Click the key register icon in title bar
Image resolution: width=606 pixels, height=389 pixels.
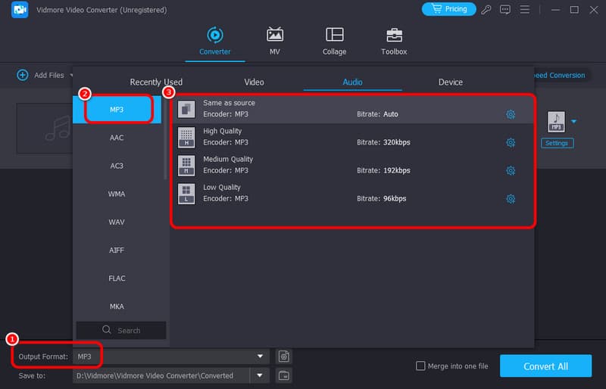coord(486,10)
